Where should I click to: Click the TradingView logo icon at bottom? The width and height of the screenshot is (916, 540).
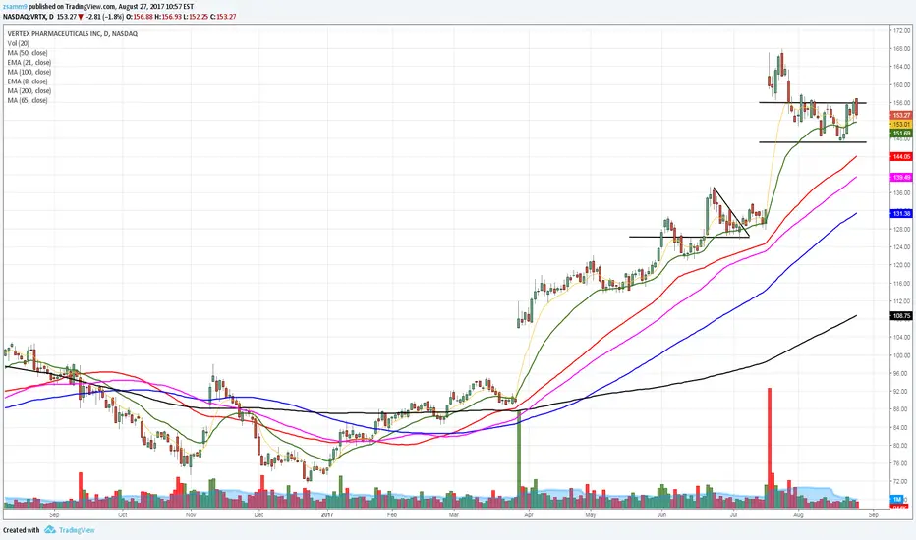(x=50, y=530)
